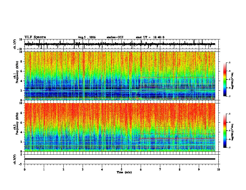Click the ch.2 color scale bar
The height and width of the screenshot is (190, 246).
(x=225, y=131)
